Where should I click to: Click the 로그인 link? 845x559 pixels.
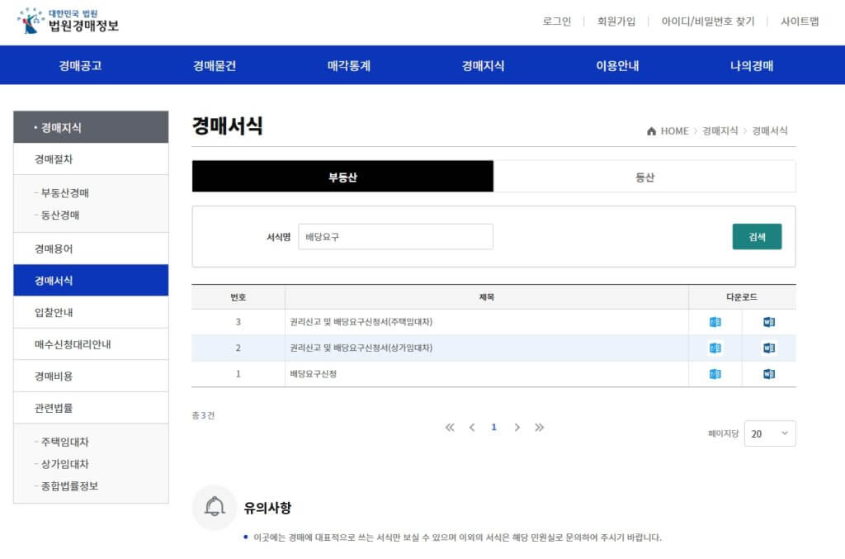556,21
